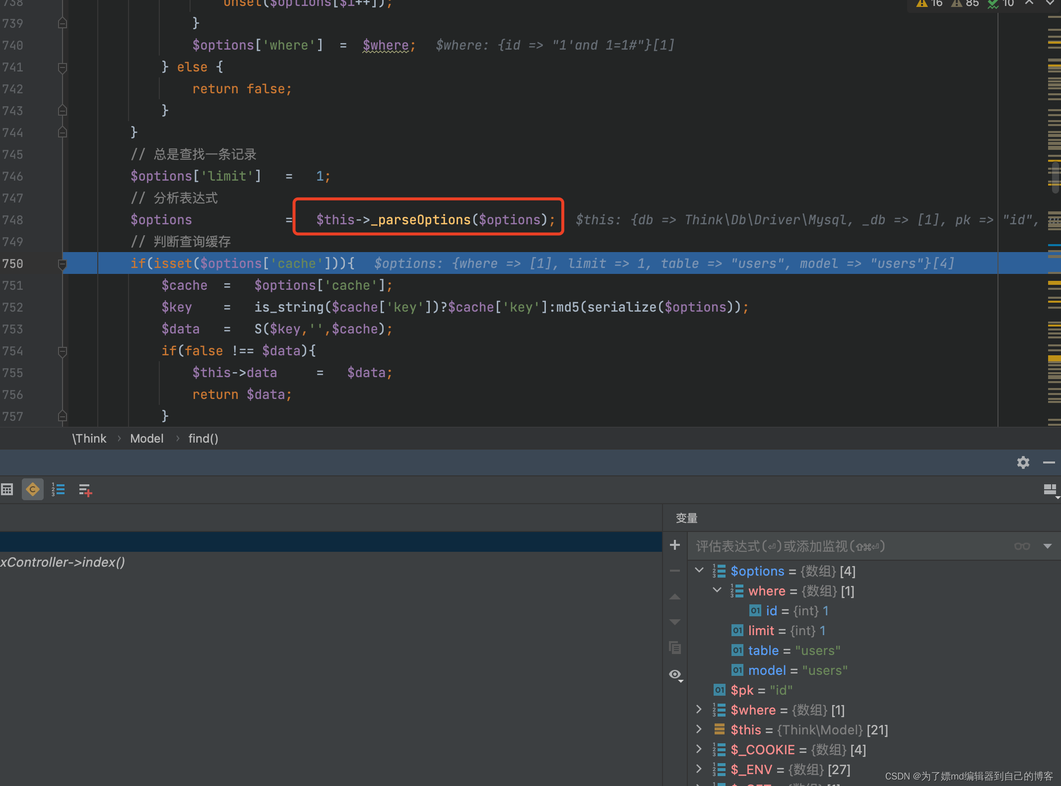Click the glasses icon in expression field
This screenshot has height=786, width=1061.
tap(1022, 546)
